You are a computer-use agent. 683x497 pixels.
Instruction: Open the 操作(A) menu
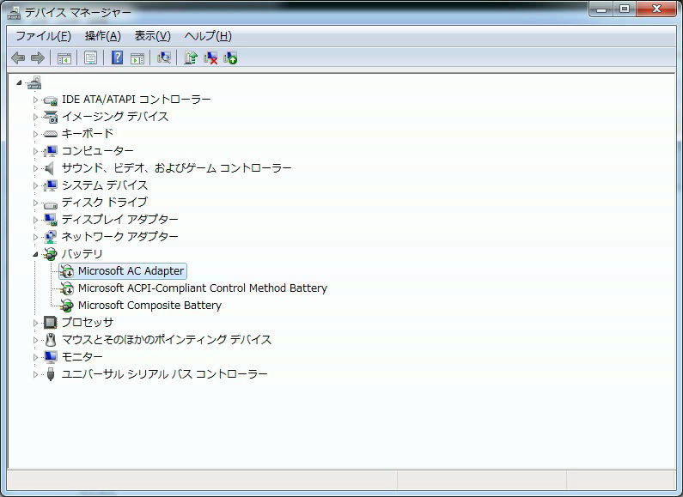(x=103, y=36)
